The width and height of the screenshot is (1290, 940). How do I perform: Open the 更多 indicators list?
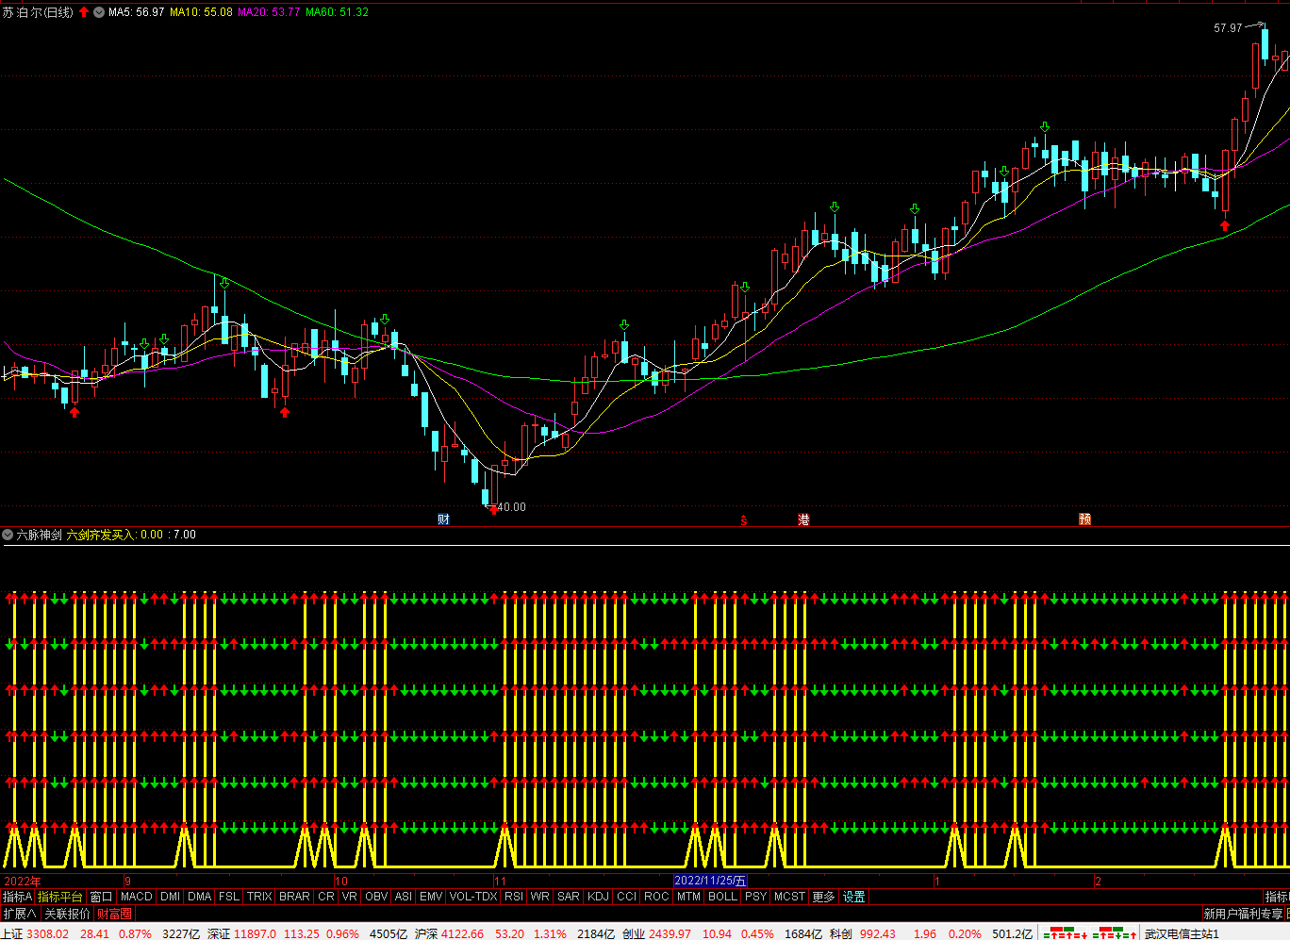[x=823, y=897]
